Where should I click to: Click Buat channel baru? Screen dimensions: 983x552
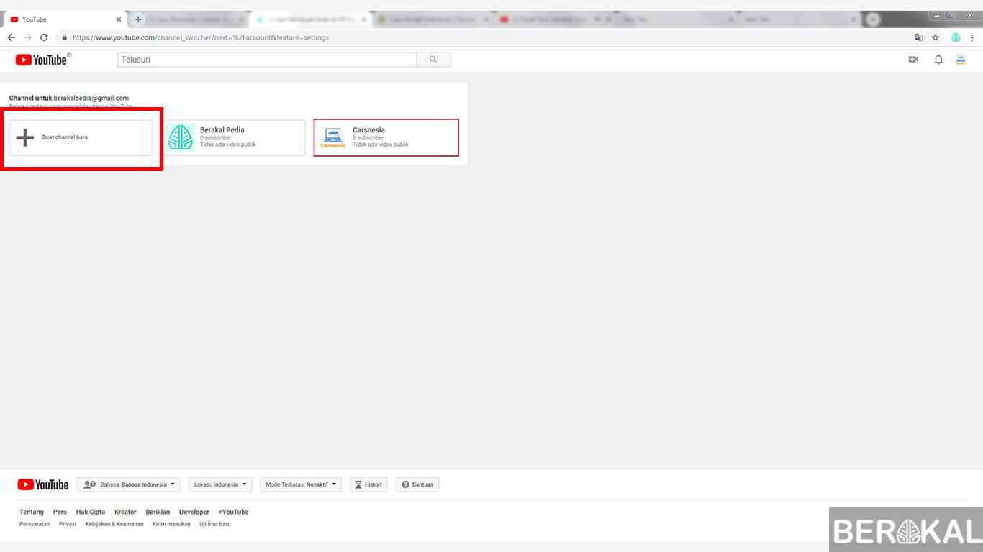click(65, 137)
